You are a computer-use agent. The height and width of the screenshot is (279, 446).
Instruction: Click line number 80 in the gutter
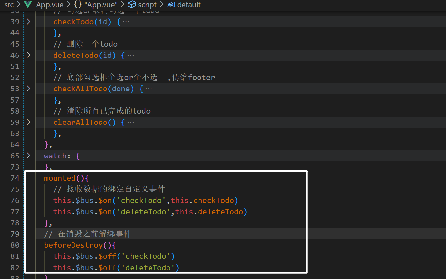pos(15,245)
